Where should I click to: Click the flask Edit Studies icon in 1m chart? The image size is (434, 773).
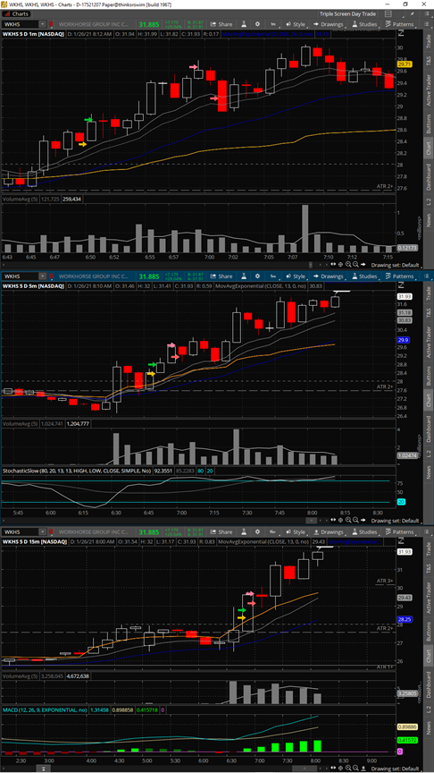point(243,23)
